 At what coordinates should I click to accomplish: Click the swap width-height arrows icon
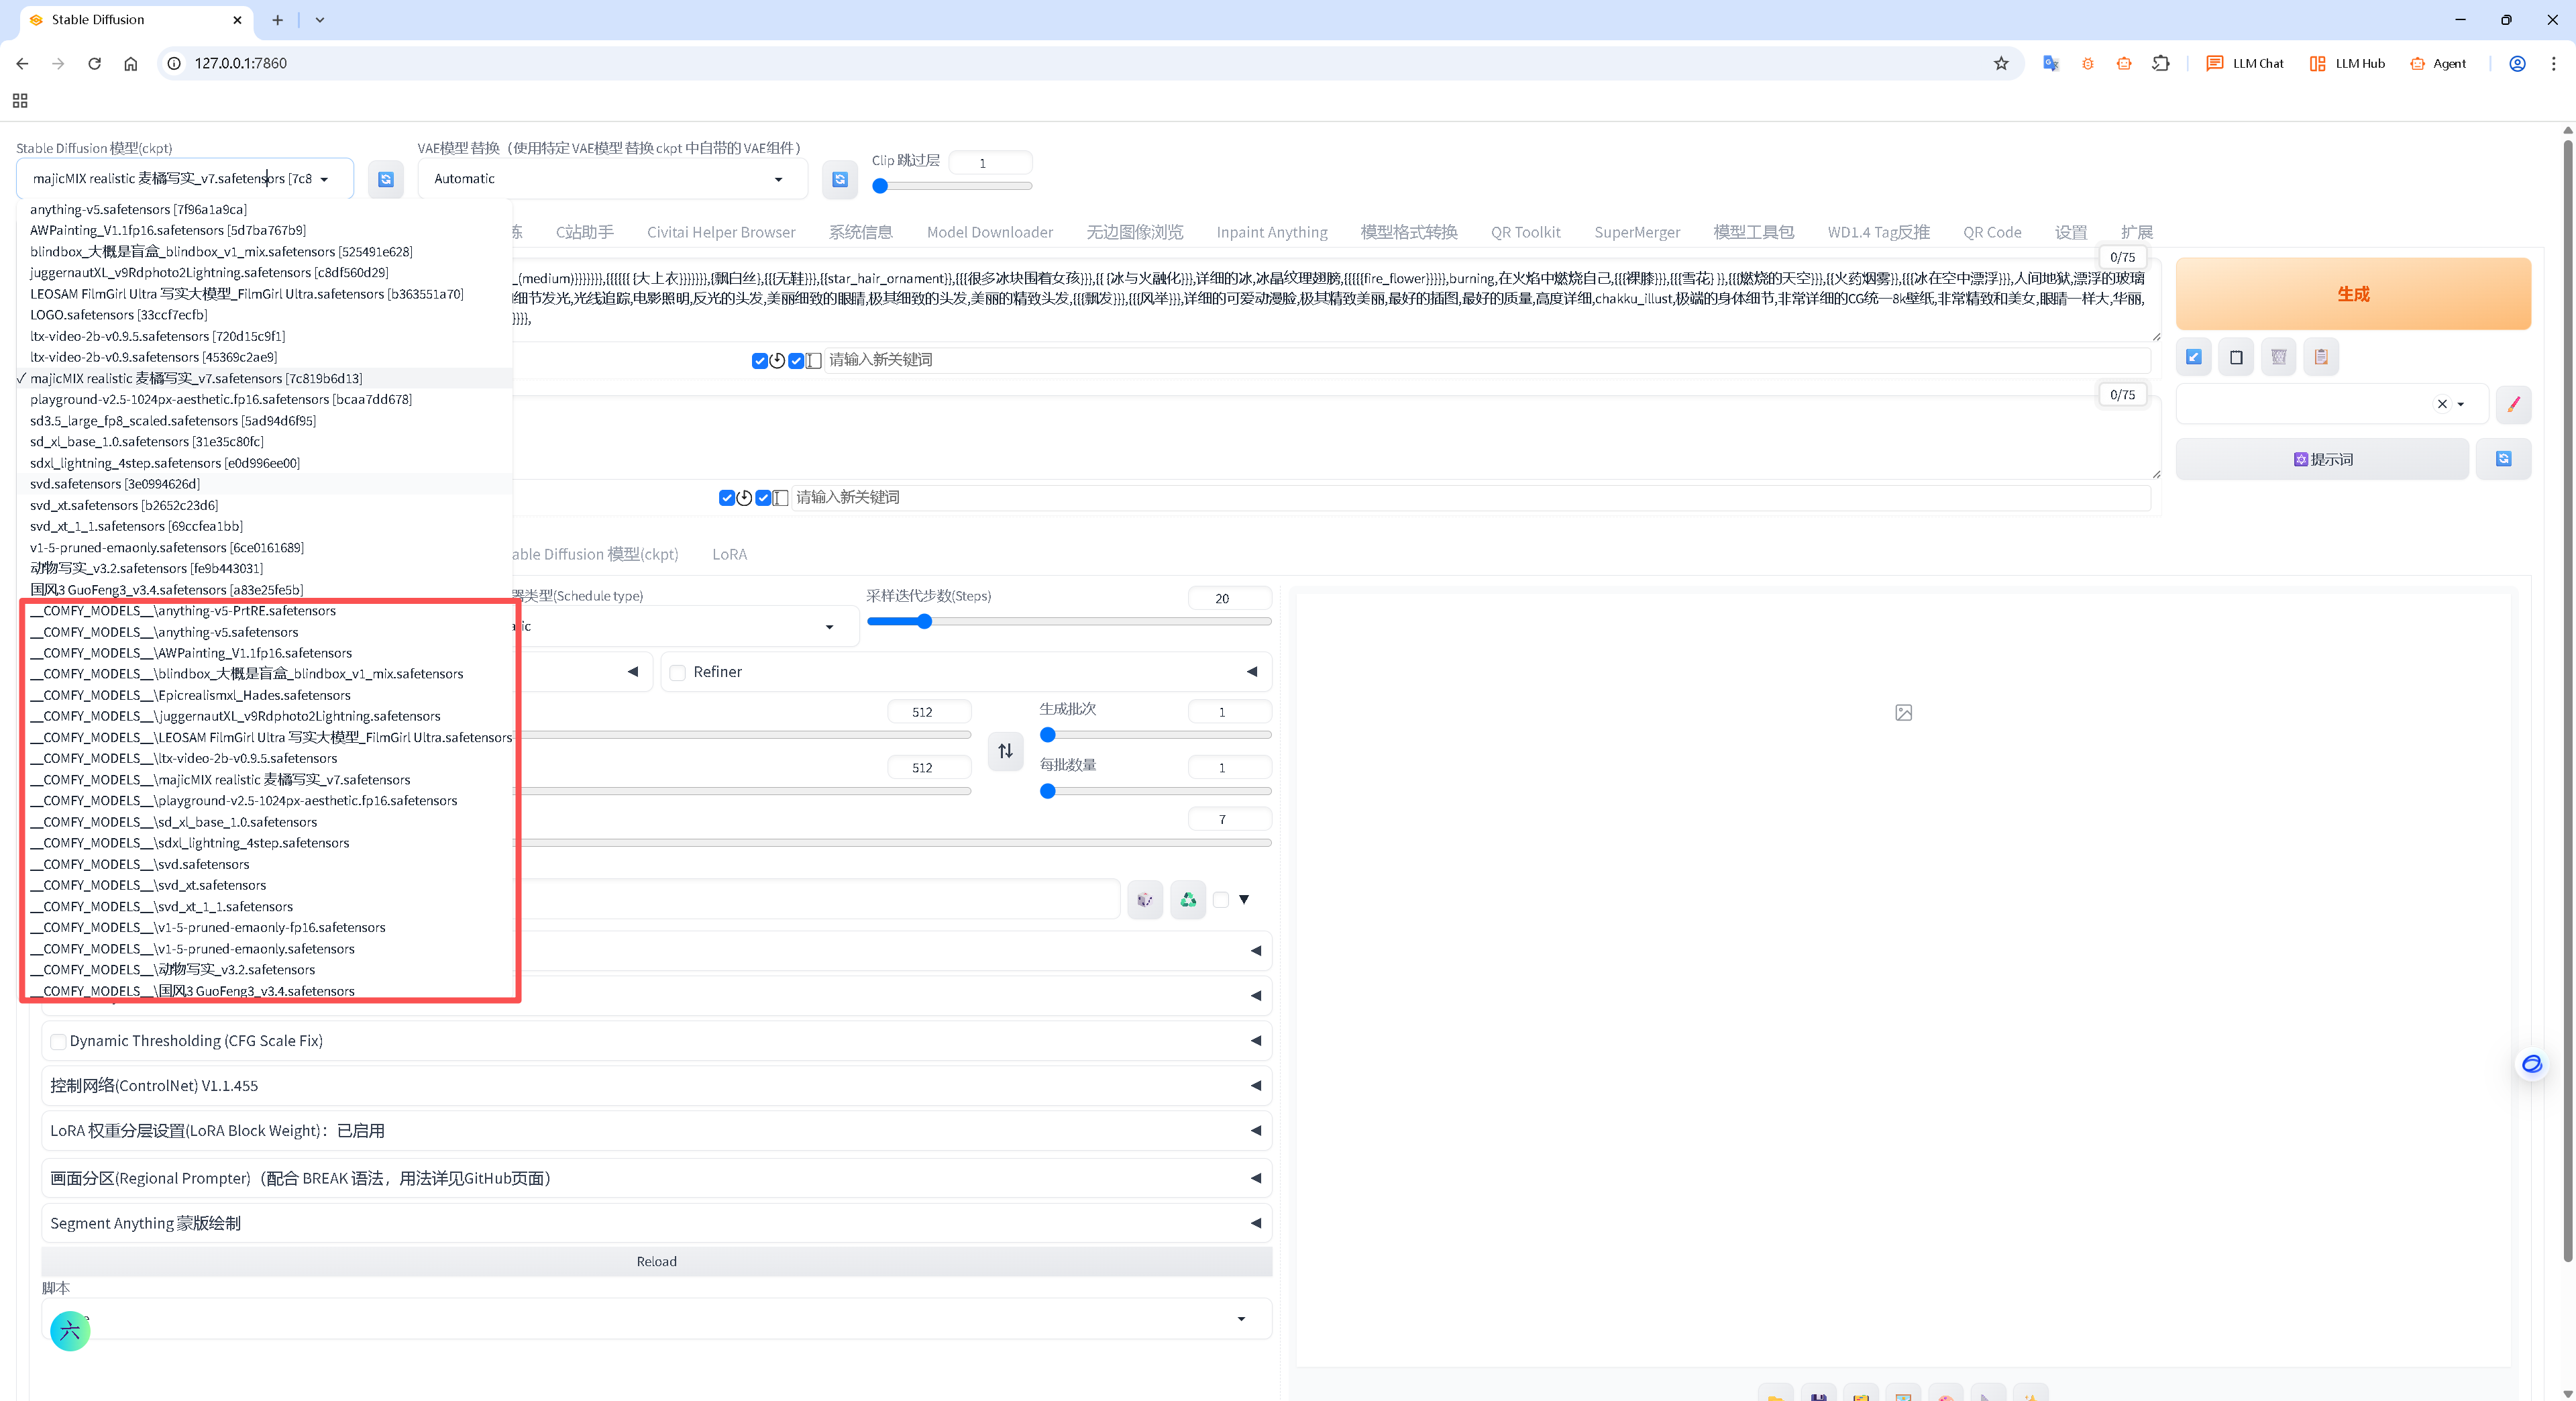1005,751
